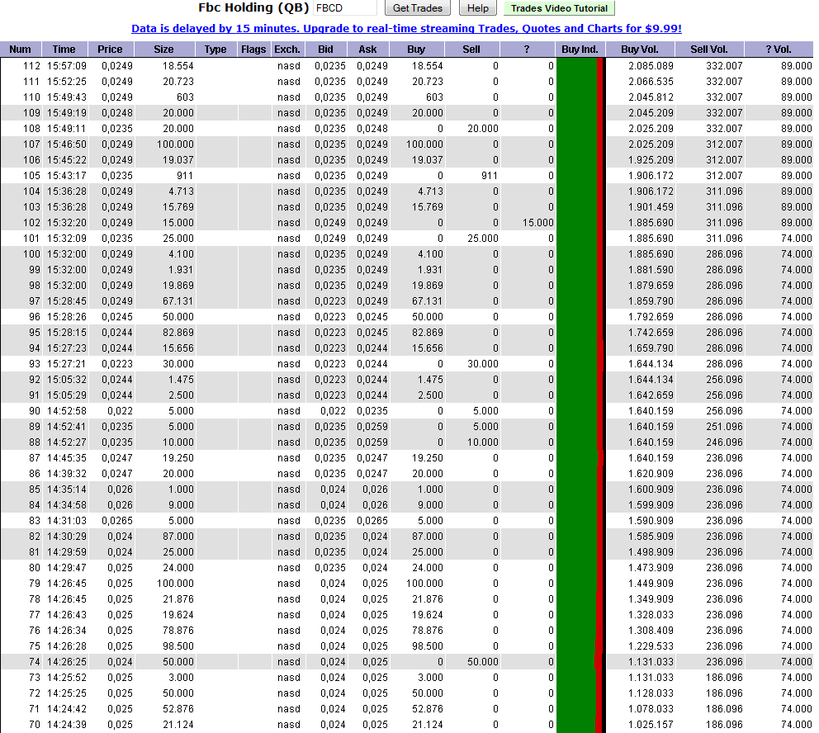Focus the FBCD ticker symbol field
The image size is (819, 733).
coord(345,7)
